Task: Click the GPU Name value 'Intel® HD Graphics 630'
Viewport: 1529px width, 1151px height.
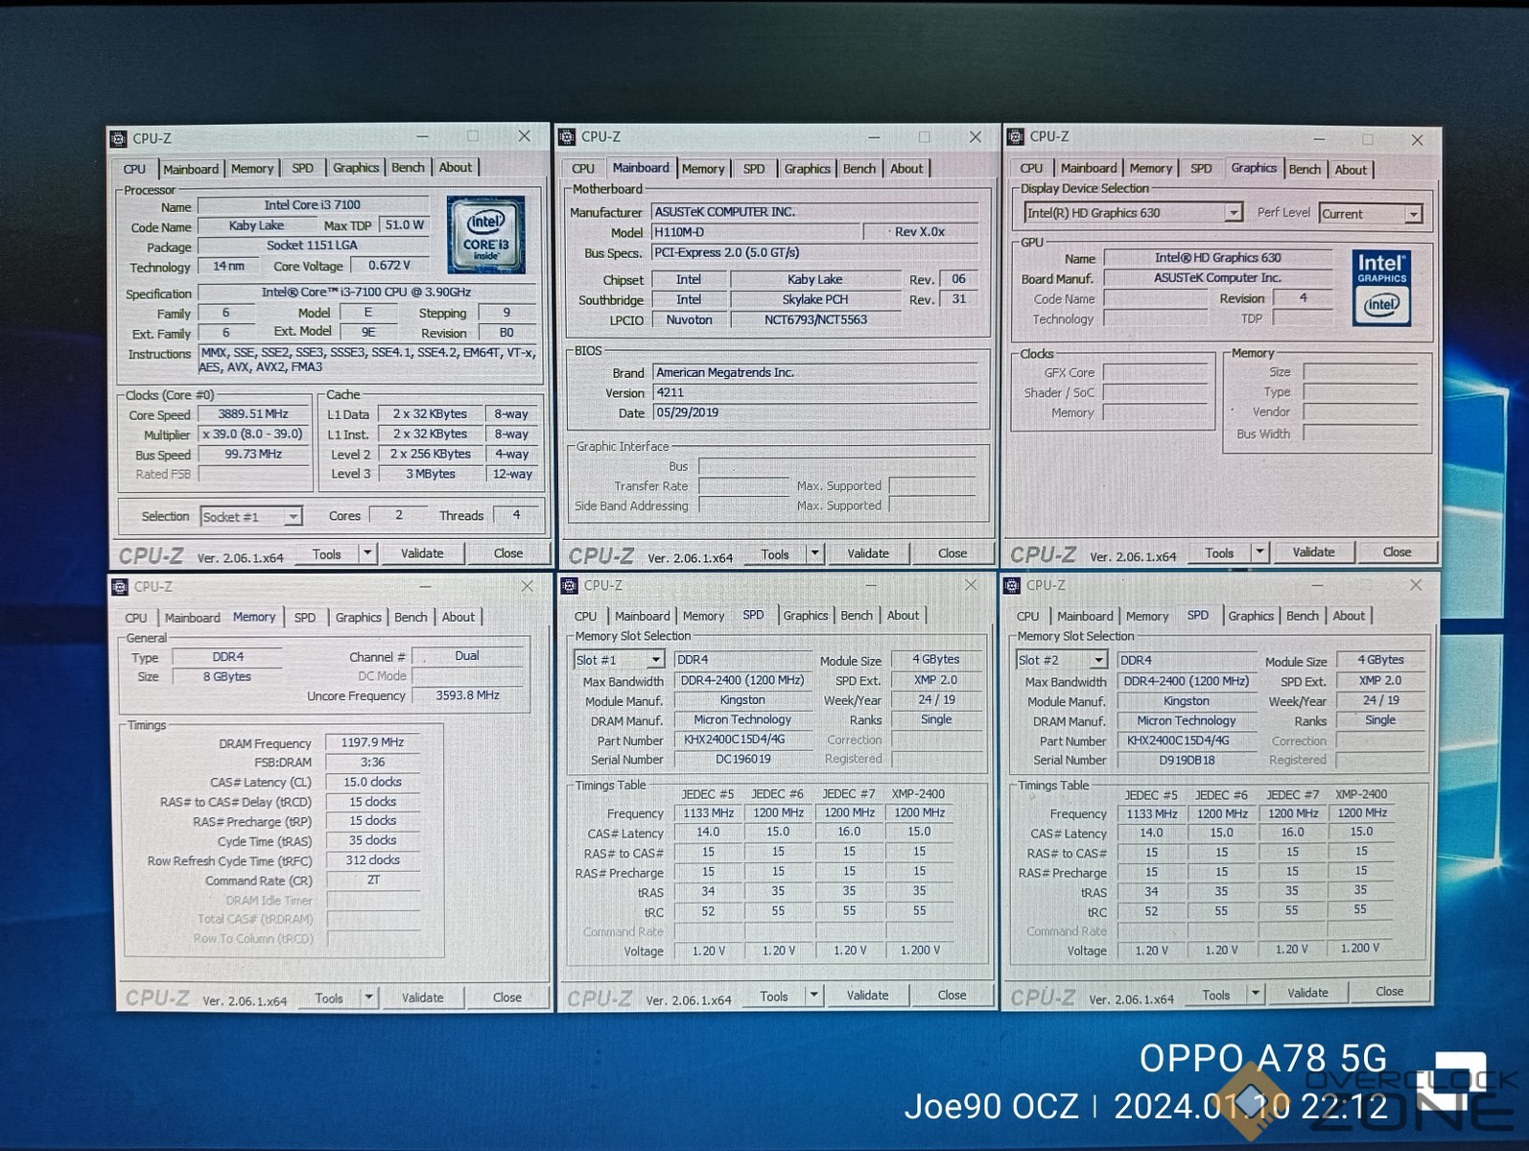Action: 1218,257
